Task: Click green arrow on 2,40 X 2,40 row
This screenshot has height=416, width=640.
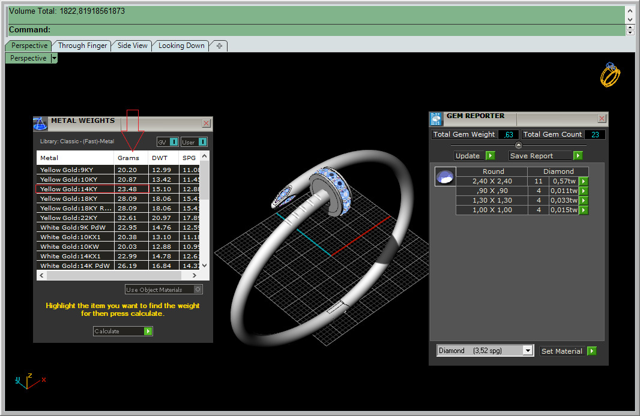Action: click(584, 181)
